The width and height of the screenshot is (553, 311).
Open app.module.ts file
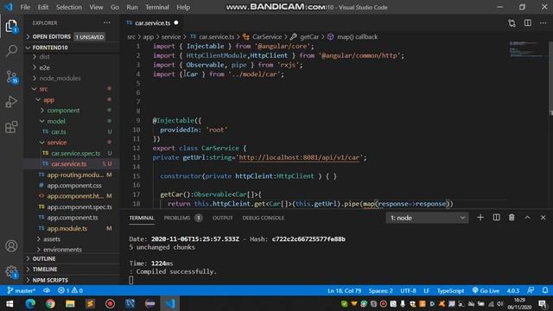(x=67, y=228)
